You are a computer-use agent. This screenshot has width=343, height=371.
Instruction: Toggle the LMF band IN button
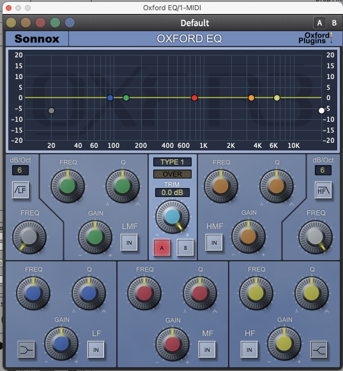point(129,242)
